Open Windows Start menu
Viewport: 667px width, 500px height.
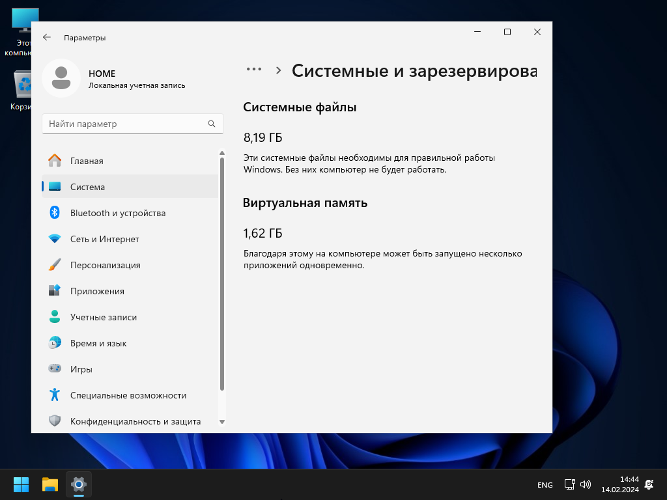click(21, 484)
